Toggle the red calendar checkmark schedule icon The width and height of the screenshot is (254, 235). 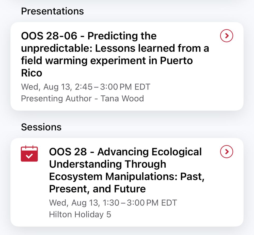pos(29,154)
